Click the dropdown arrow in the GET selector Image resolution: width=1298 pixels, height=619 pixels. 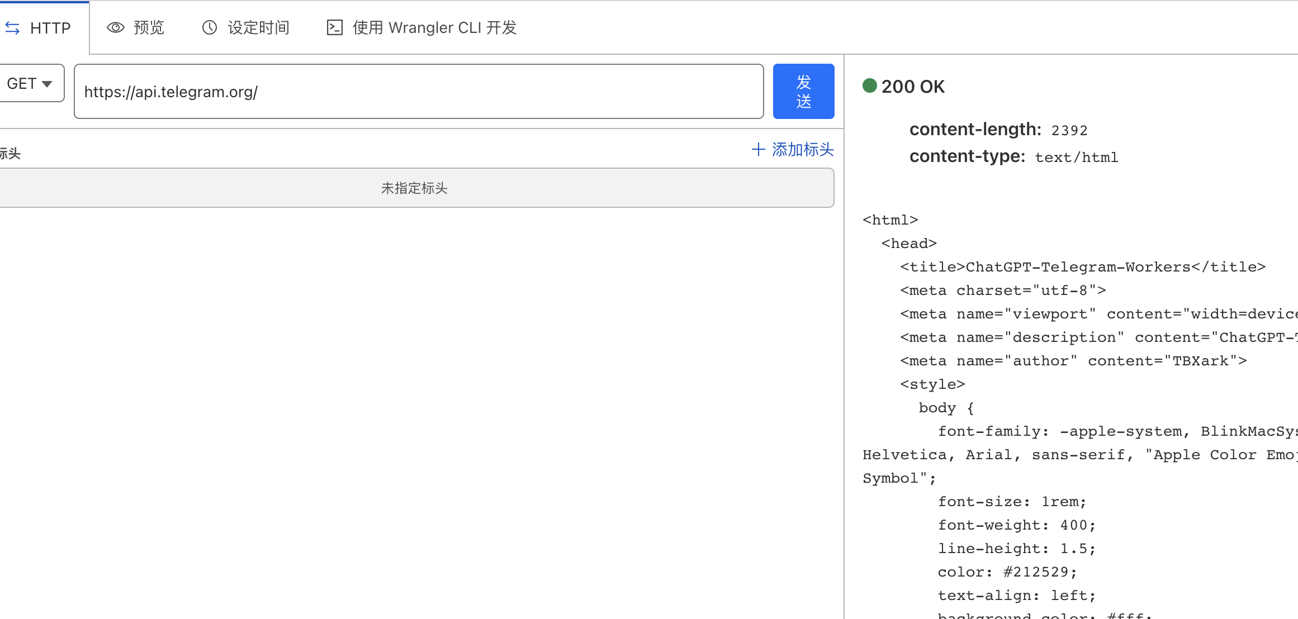pyautogui.click(x=46, y=83)
